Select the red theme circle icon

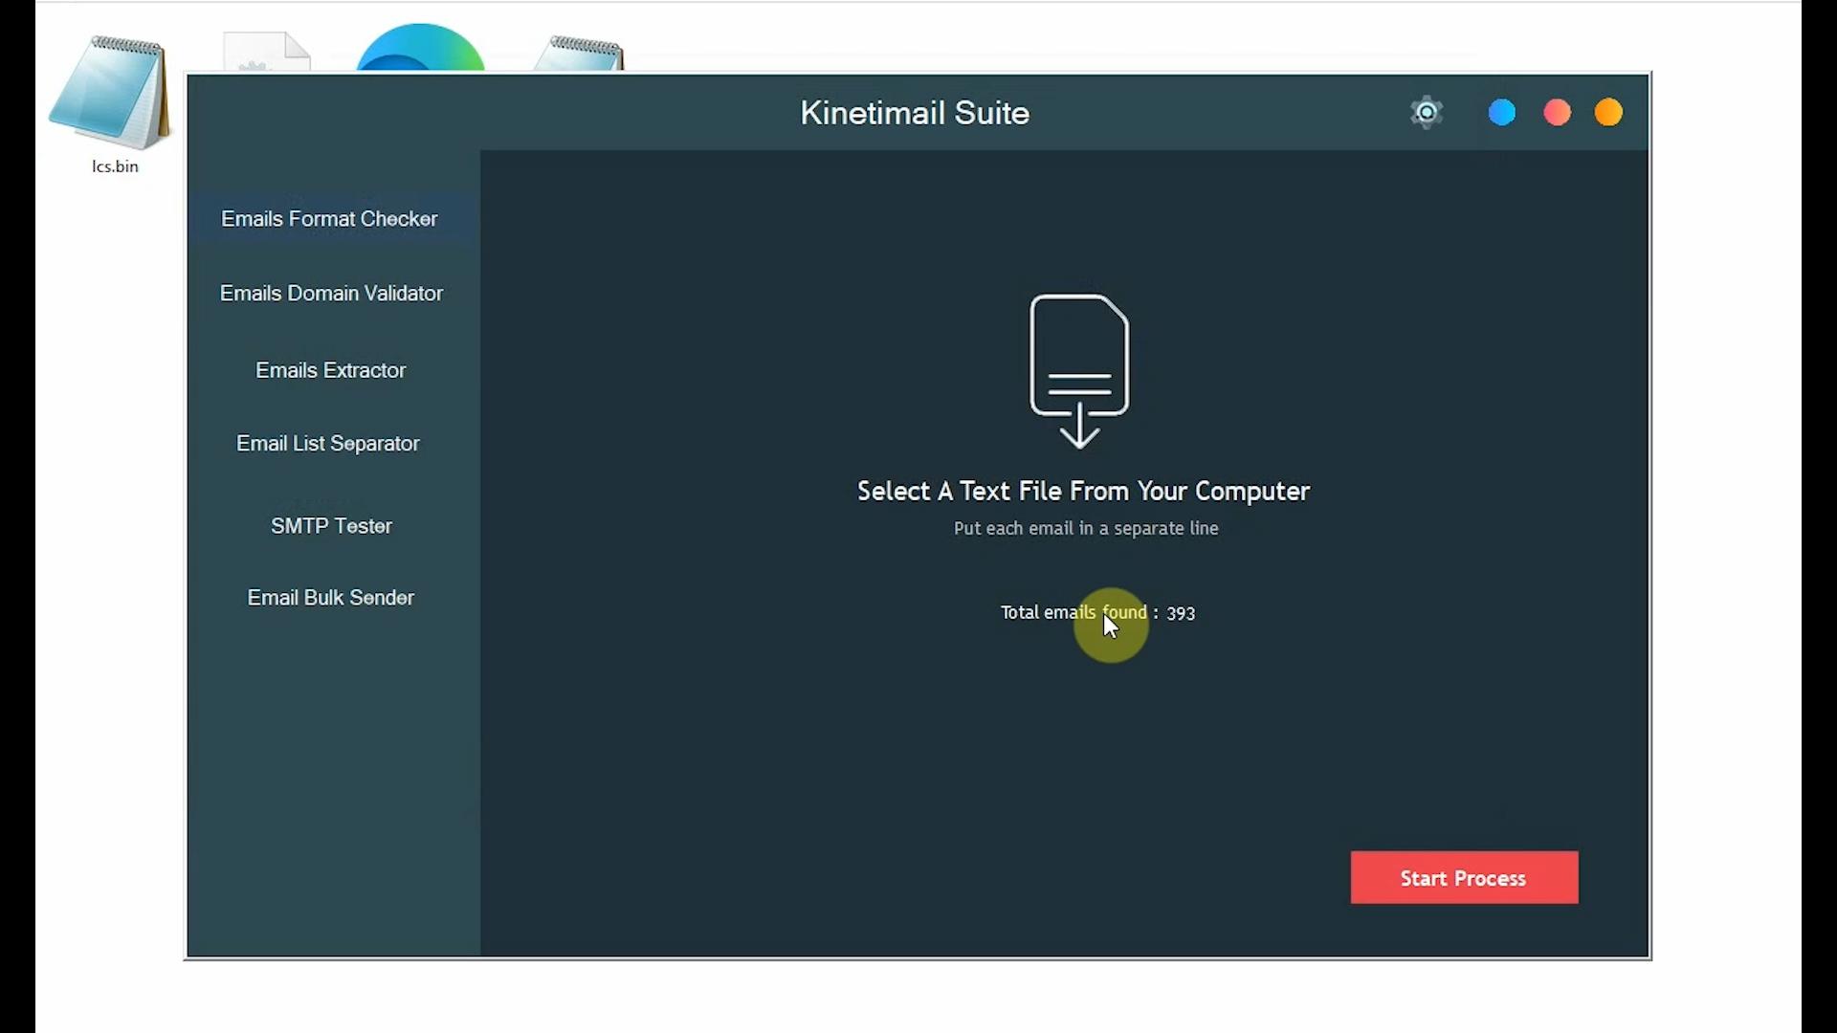click(x=1556, y=112)
